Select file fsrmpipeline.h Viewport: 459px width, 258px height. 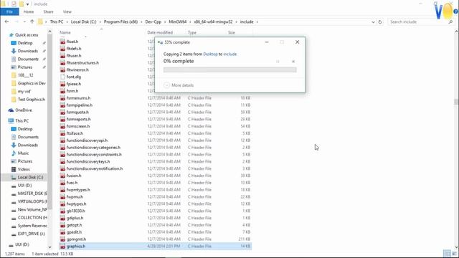80,105
